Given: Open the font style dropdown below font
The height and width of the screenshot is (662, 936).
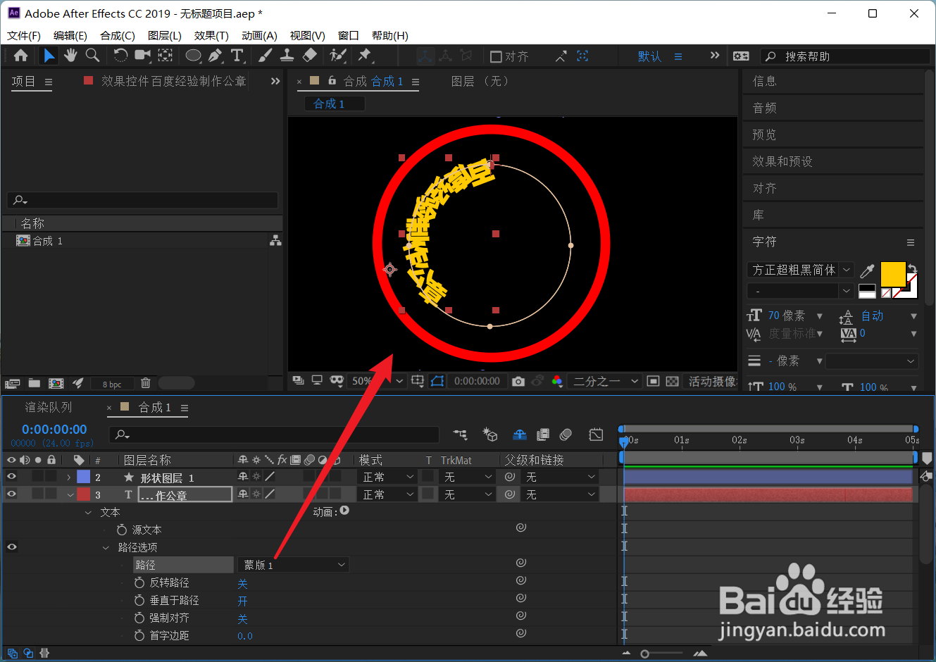Looking at the screenshot, I should [x=800, y=291].
